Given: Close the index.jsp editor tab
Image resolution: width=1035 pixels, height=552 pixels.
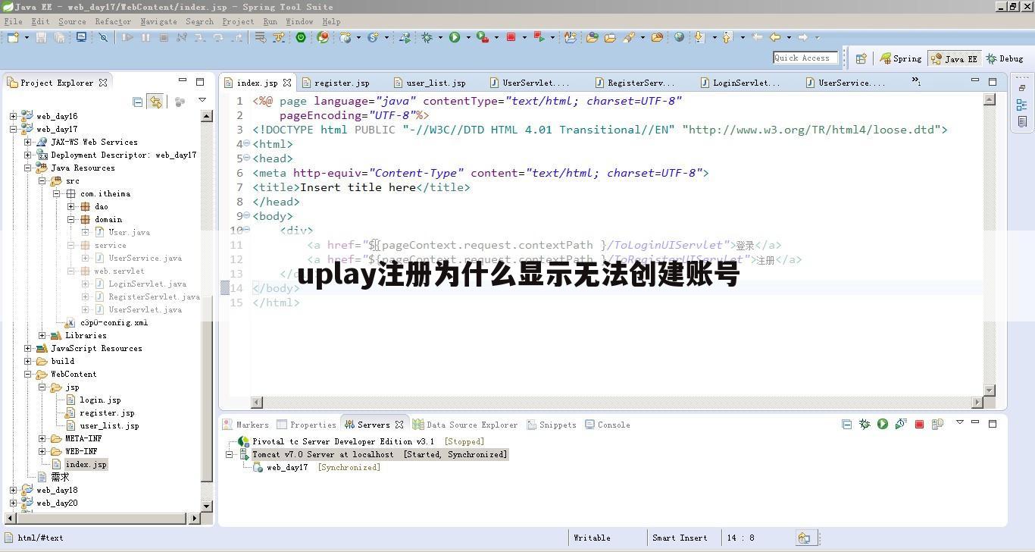Looking at the screenshot, I should click(287, 83).
